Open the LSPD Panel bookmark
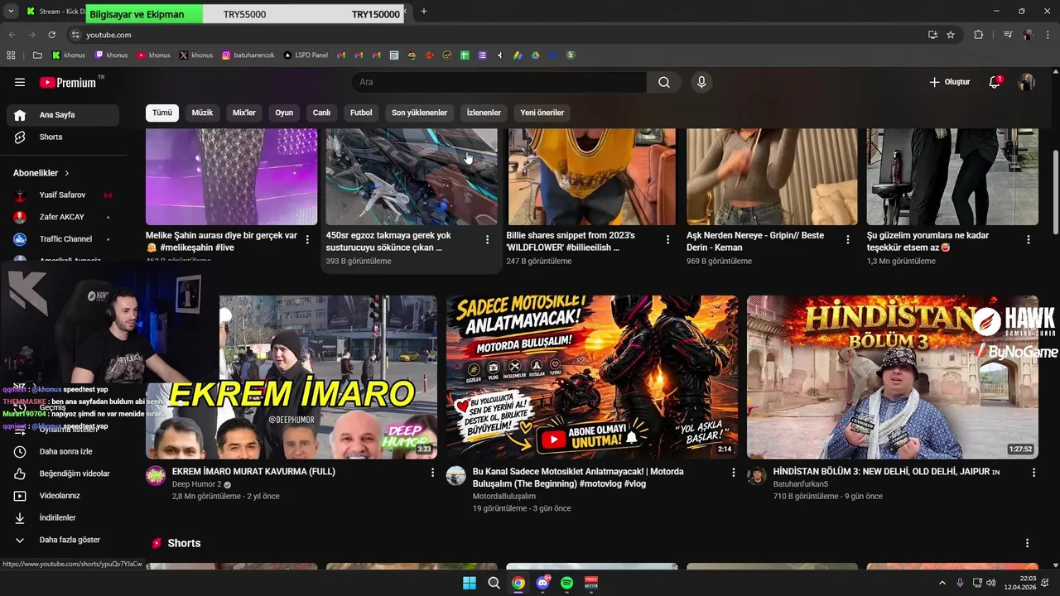The width and height of the screenshot is (1060, 596). 306,55
